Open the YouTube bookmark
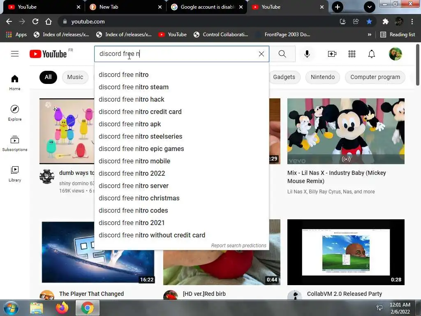This screenshot has height=316, width=421. pos(172,35)
